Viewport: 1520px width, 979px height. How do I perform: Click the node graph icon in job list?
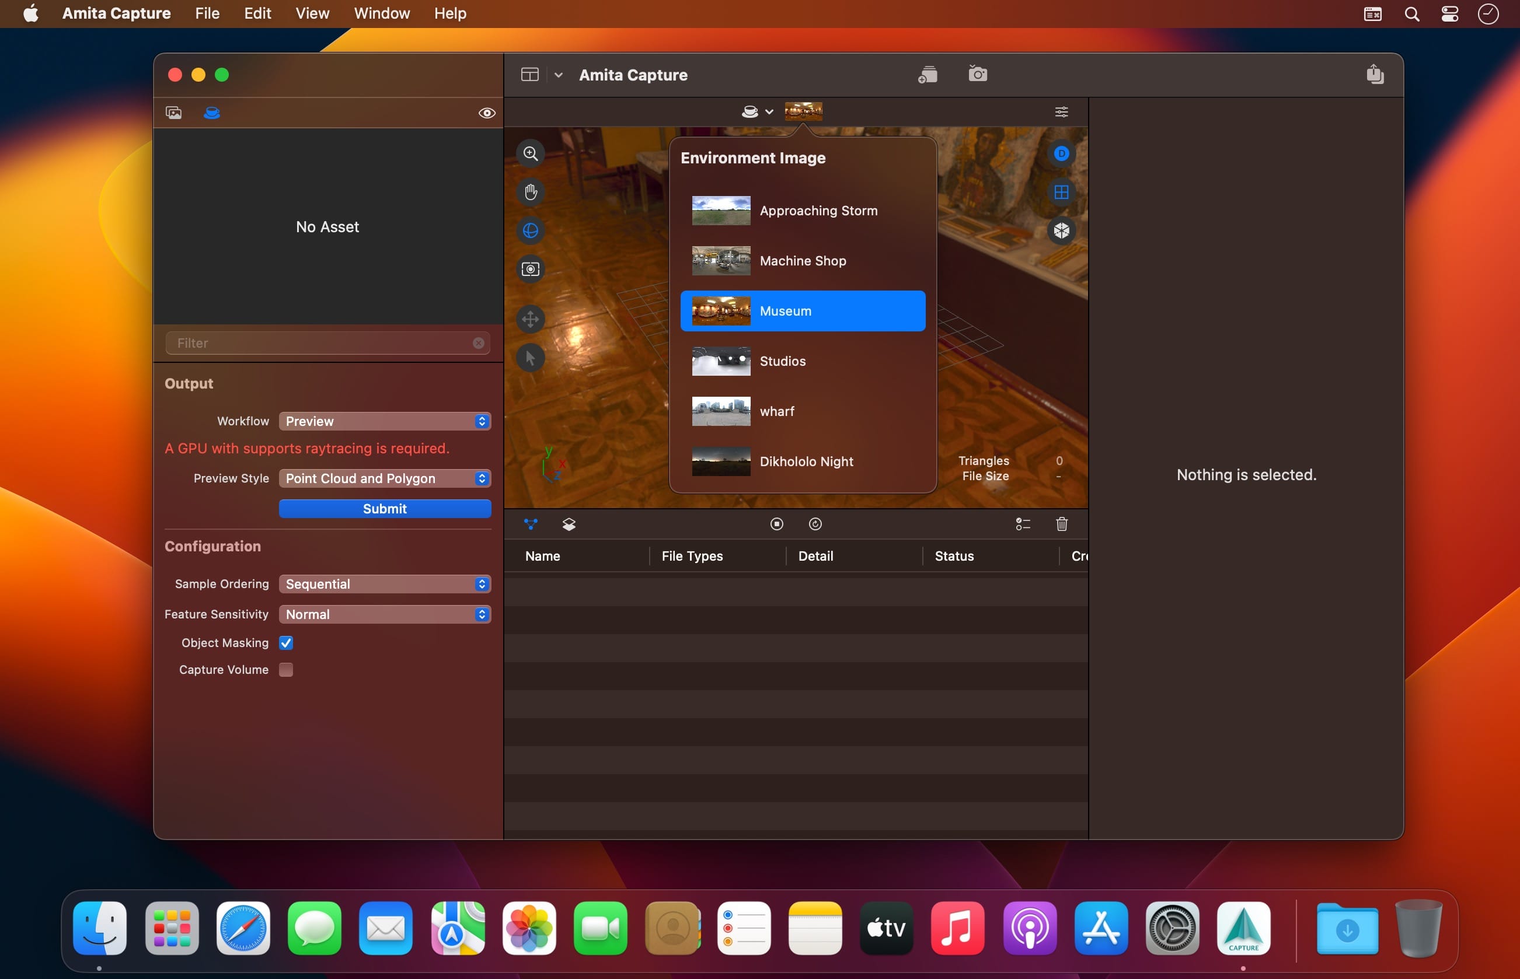point(531,524)
